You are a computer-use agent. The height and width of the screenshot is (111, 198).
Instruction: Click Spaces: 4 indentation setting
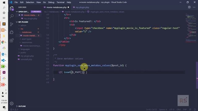point(163,110)
